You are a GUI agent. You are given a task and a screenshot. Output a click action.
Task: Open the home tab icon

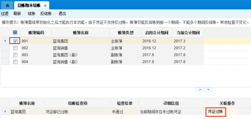pos(7,6)
